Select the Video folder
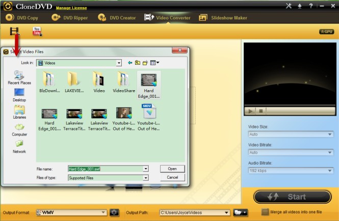The height and width of the screenshot is (221, 339). [99, 82]
